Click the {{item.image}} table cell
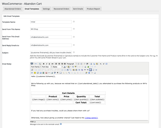The image size is (161, 128). click(x=39, y=99)
